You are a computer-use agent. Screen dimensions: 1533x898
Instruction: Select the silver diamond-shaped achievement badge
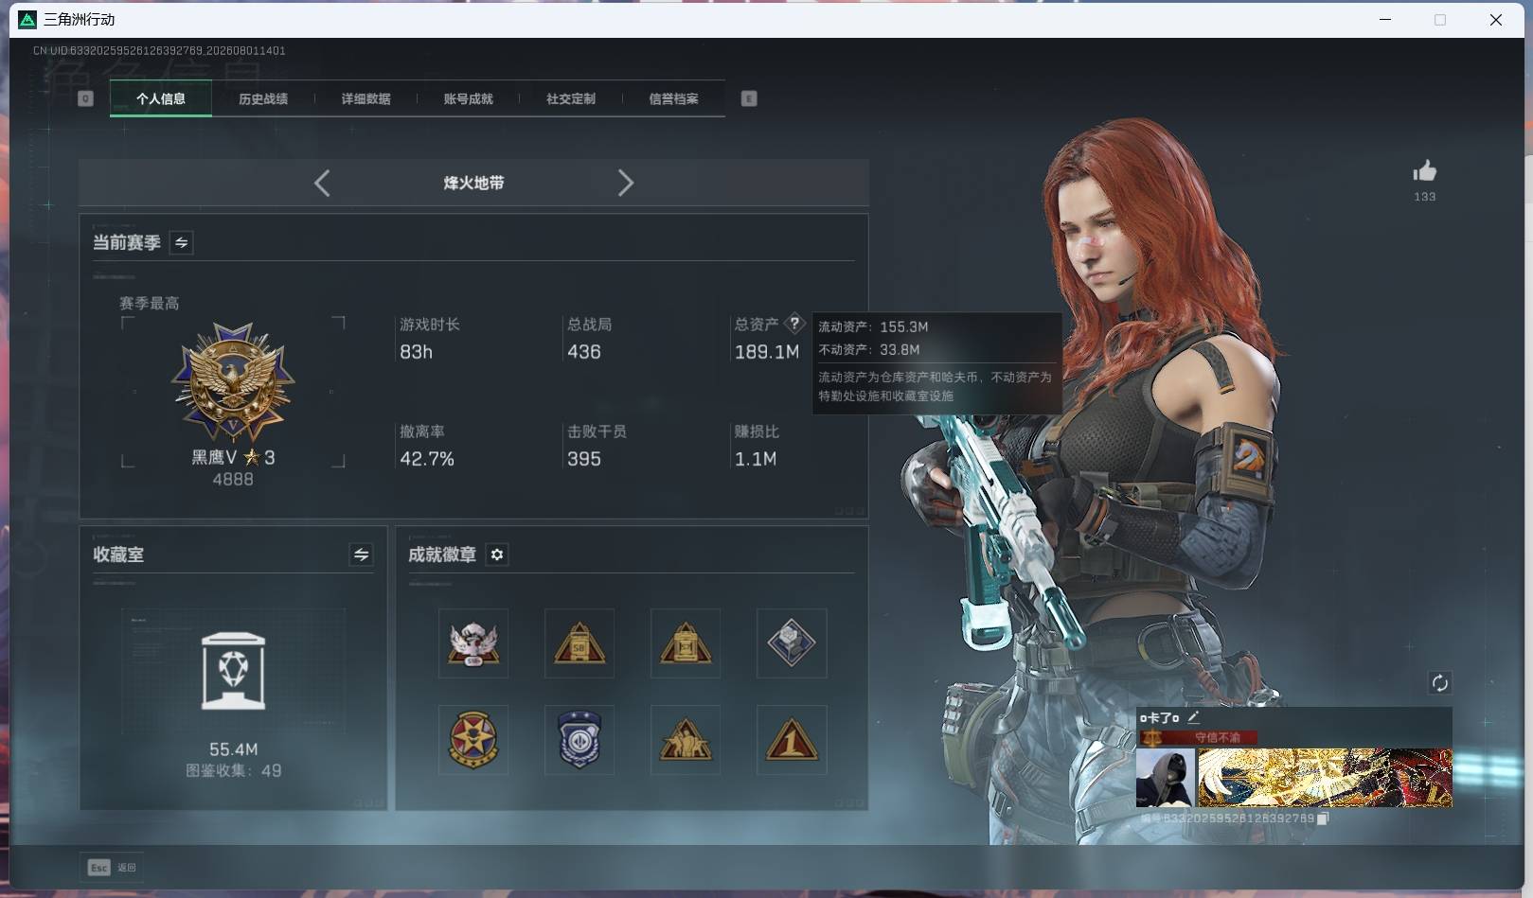point(792,643)
